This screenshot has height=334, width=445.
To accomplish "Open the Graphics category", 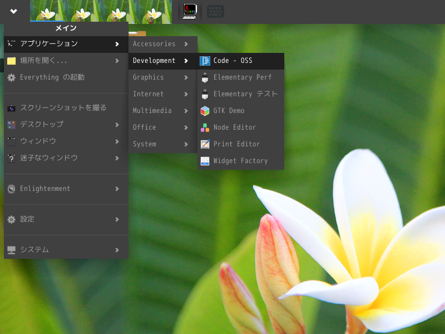I will (x=163, y=77).
